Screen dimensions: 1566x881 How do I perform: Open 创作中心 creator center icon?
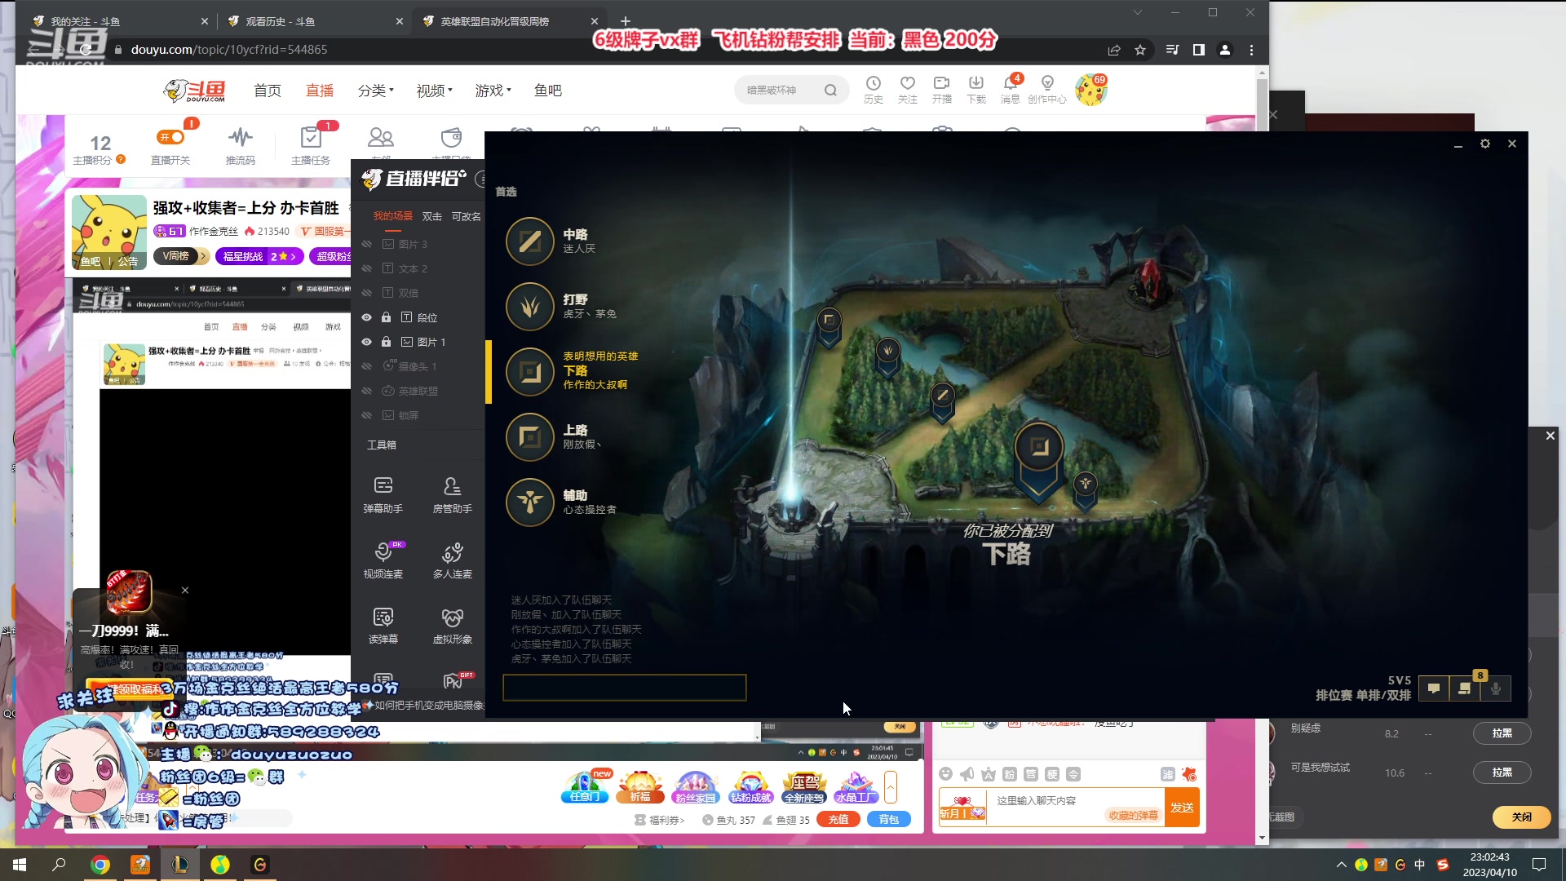[x=1047, y=90]
